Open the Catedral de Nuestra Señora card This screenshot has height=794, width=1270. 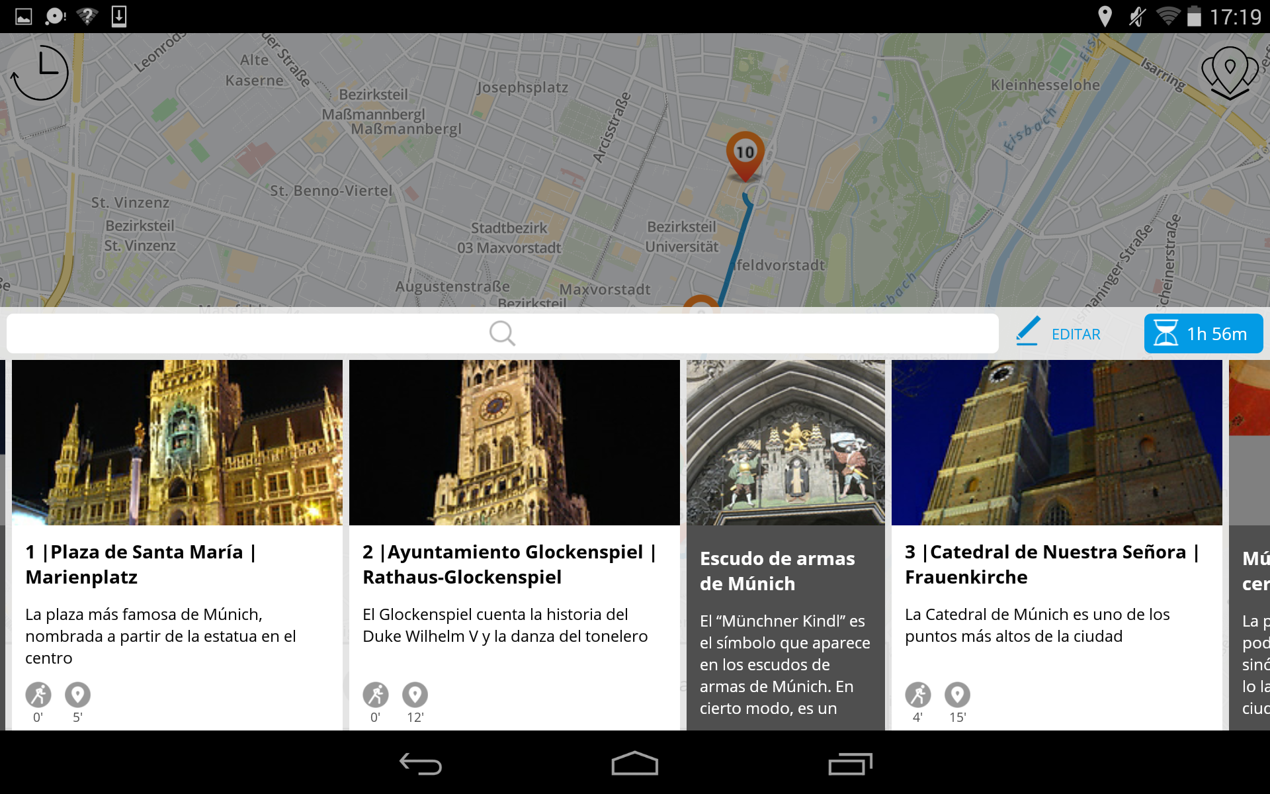click(x=1056, y=562)
